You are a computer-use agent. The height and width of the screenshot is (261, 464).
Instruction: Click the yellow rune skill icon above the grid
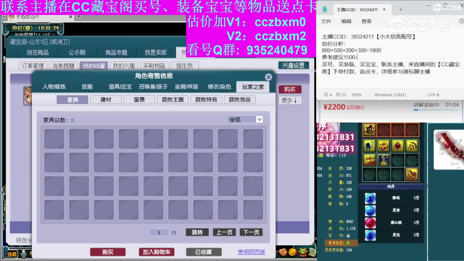tap(369, 130)
